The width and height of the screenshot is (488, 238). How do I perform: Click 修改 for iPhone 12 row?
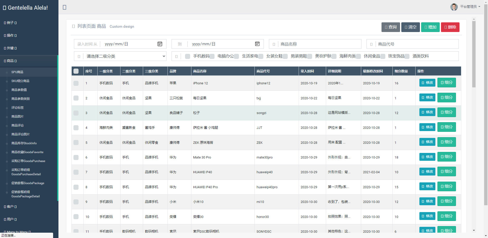427,83
